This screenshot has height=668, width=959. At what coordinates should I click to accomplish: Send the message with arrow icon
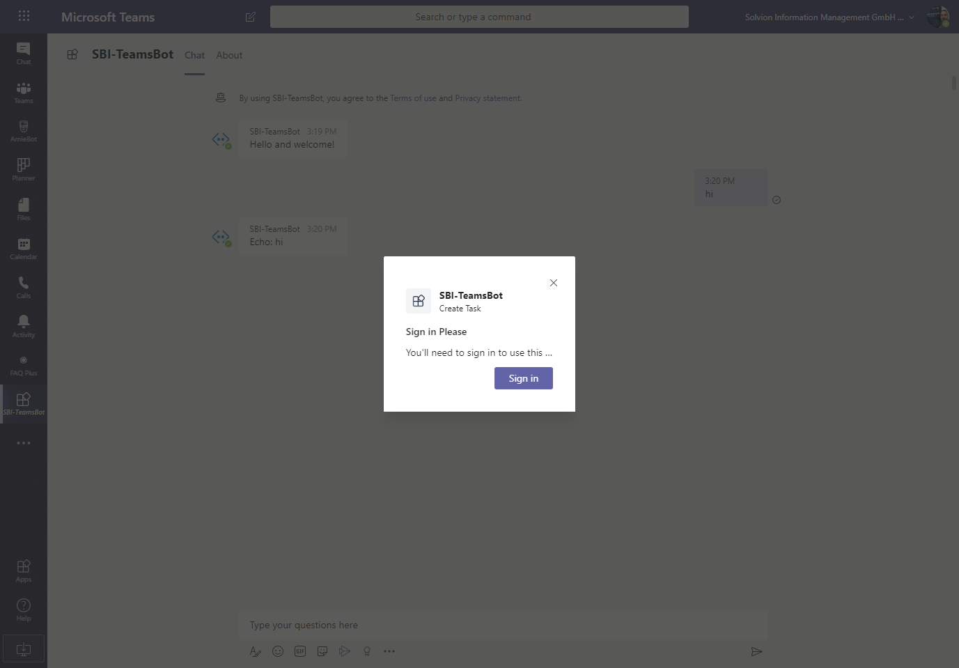point(756,651)
